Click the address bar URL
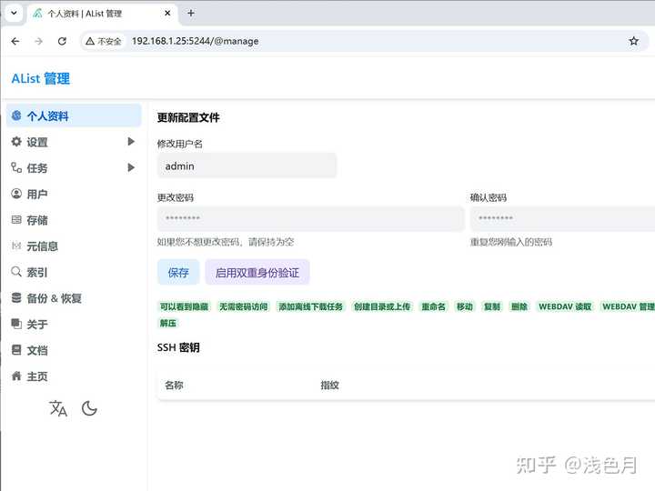The width and height of the screenshot is (655, 491). click(x=195, y=41)
